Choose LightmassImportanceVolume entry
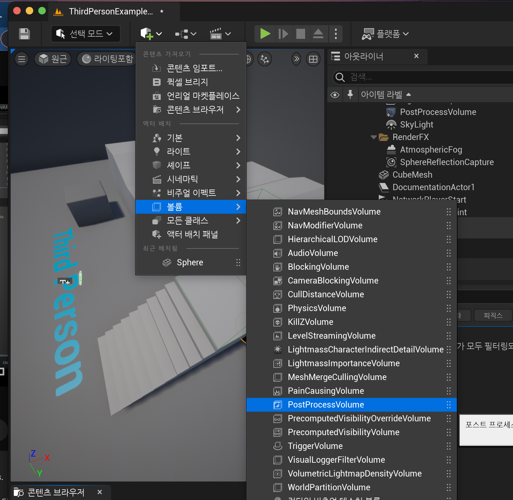Viewport: 513px width, 500px height. [352, 363]
